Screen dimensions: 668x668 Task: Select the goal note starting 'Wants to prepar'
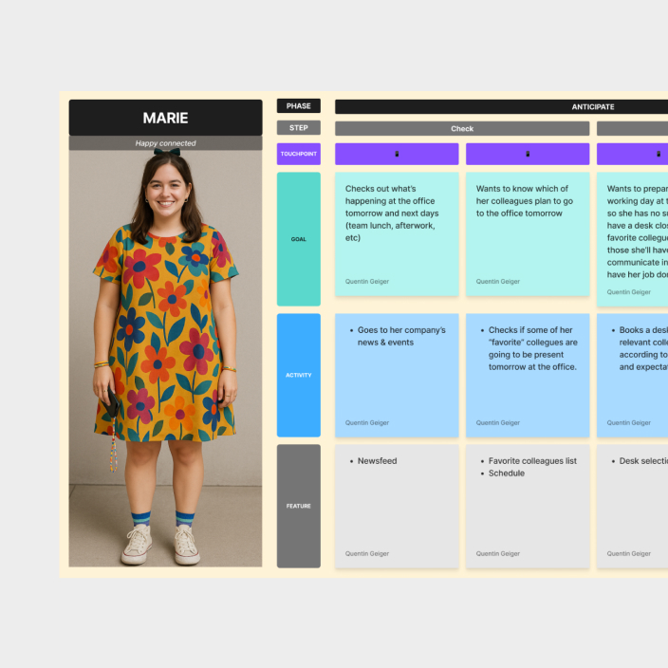[632, 239]
